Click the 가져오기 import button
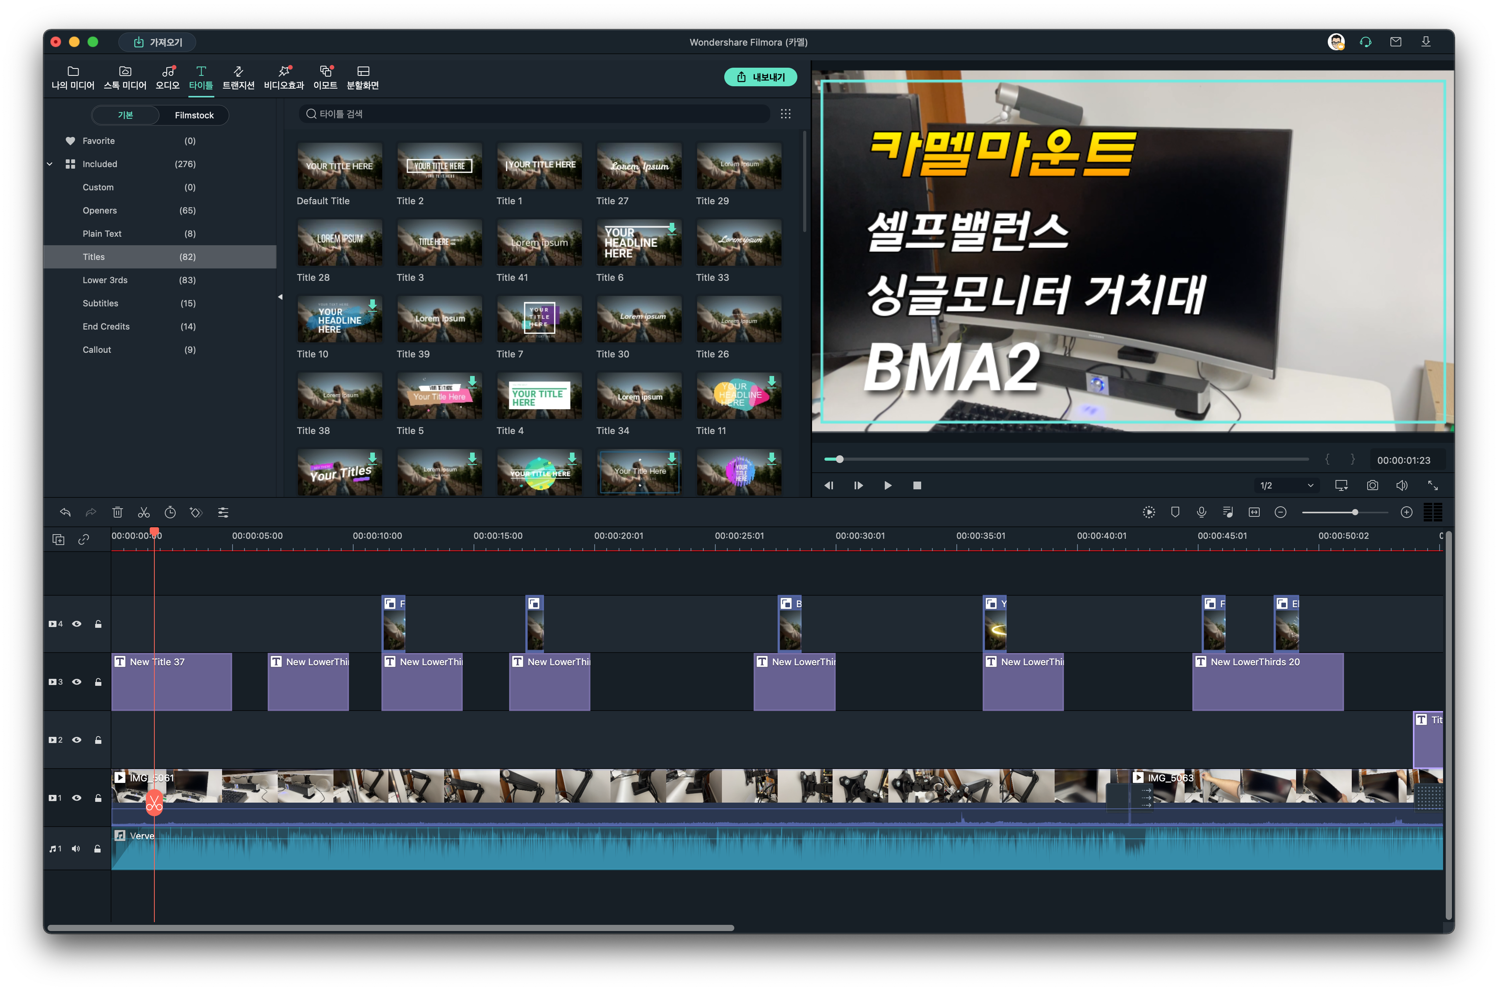The height and width of the screenshot is (991, 1498). pos(157,42)
